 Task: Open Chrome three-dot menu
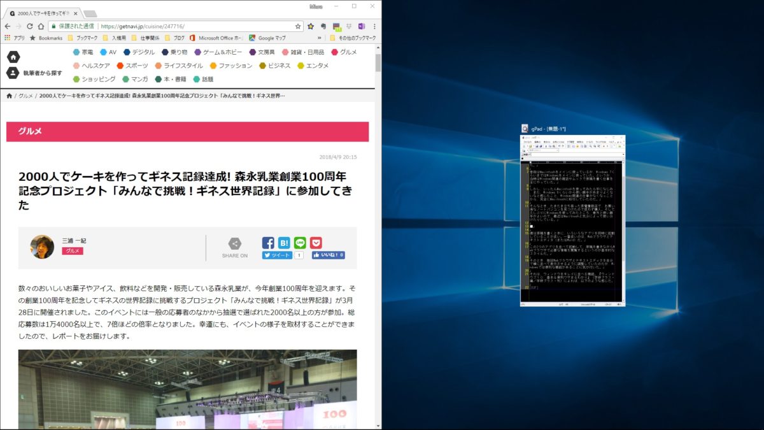[374, 26]
